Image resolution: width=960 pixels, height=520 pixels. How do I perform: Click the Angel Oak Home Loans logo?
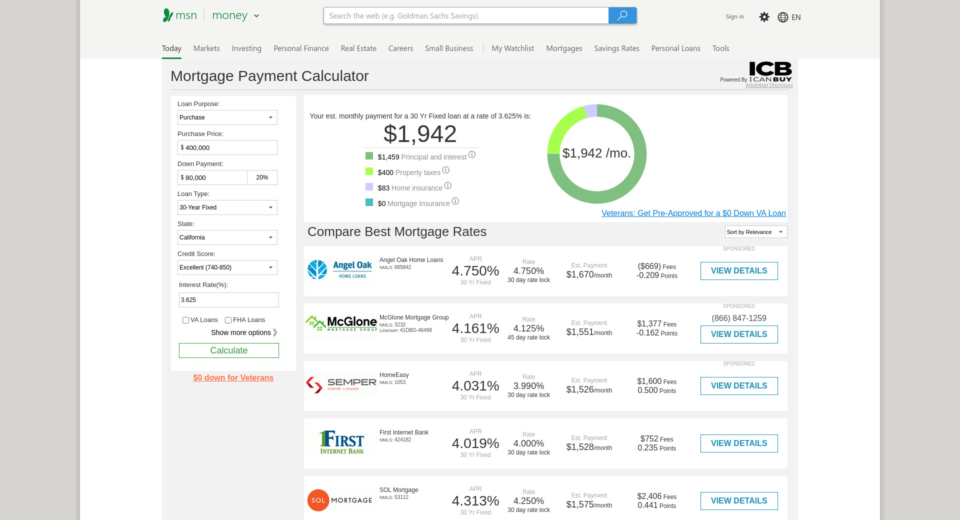(340, 270)
